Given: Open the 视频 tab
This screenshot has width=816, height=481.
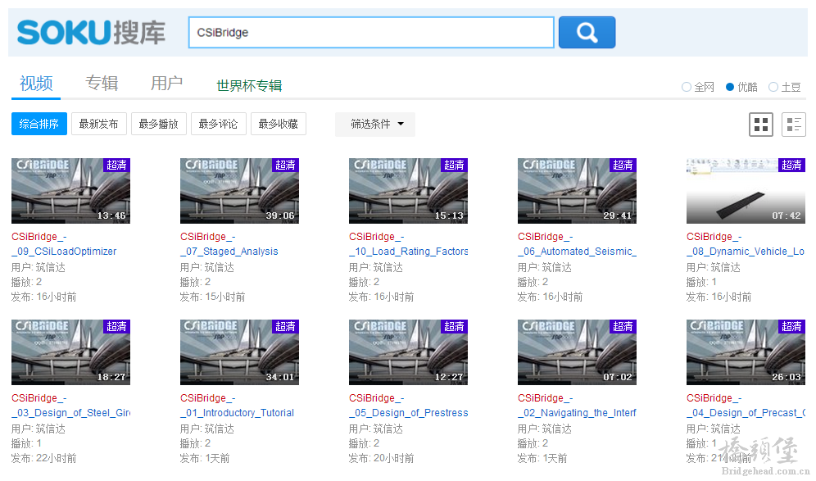Looking at the screenshot, I should tap(36, 84).
